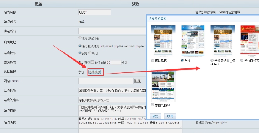The height and width of the screenshot is (133, 259).
Task: Click the 选择模板 button
Action: tap(95, 72)
